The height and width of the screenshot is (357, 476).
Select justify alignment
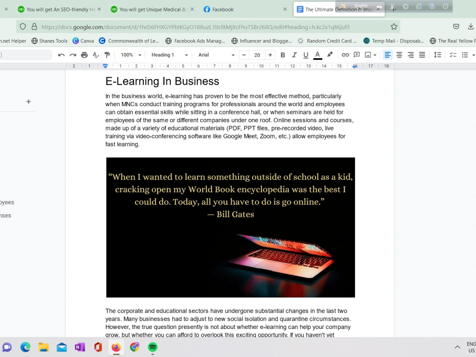(x=422, y=55)
